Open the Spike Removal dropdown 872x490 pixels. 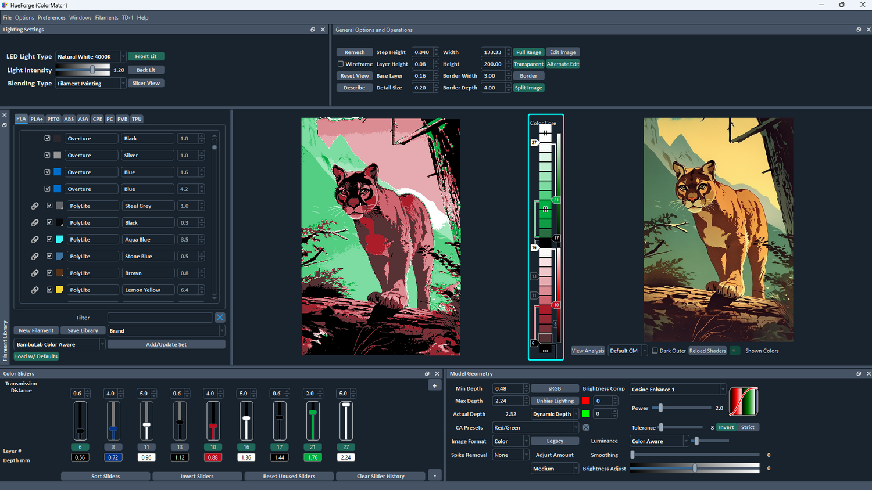pos(510,455)
